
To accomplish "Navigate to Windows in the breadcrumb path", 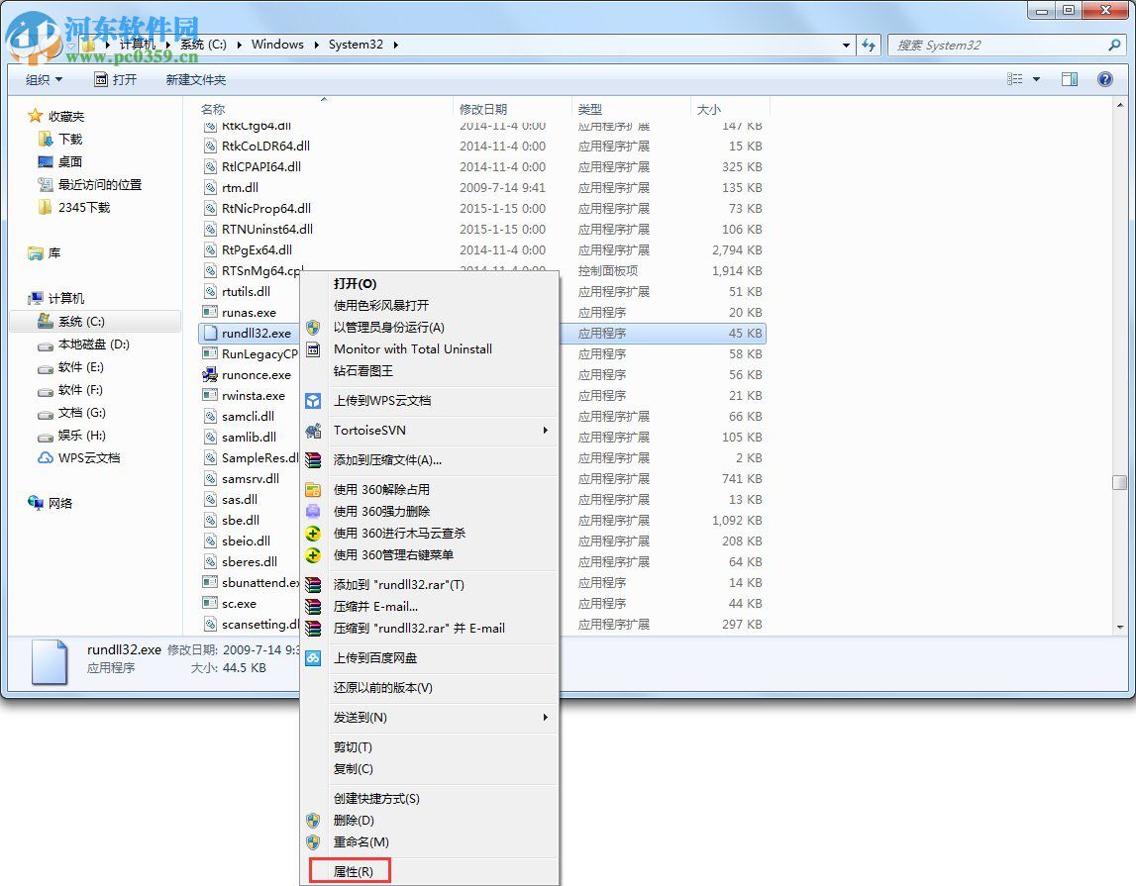I will tap(277, 45).
